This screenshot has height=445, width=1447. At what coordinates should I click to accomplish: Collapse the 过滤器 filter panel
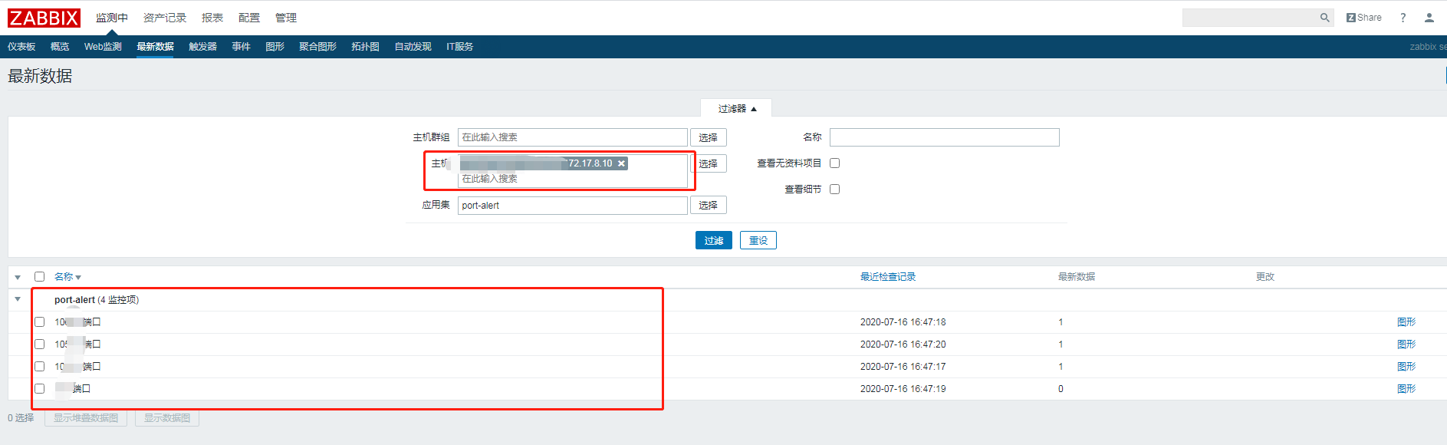coord(736,109)
